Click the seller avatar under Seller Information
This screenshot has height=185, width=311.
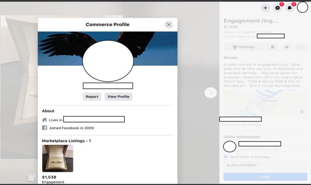pyautogui.click(x=229, y=146)
